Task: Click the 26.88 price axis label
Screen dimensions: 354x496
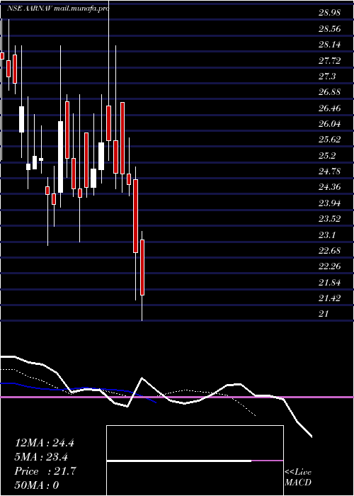Action: (x=329, y=92)
